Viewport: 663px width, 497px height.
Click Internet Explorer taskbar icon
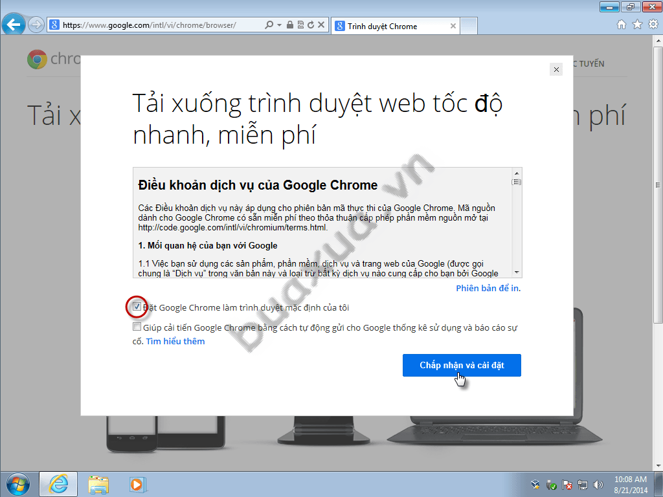point(58,484)
